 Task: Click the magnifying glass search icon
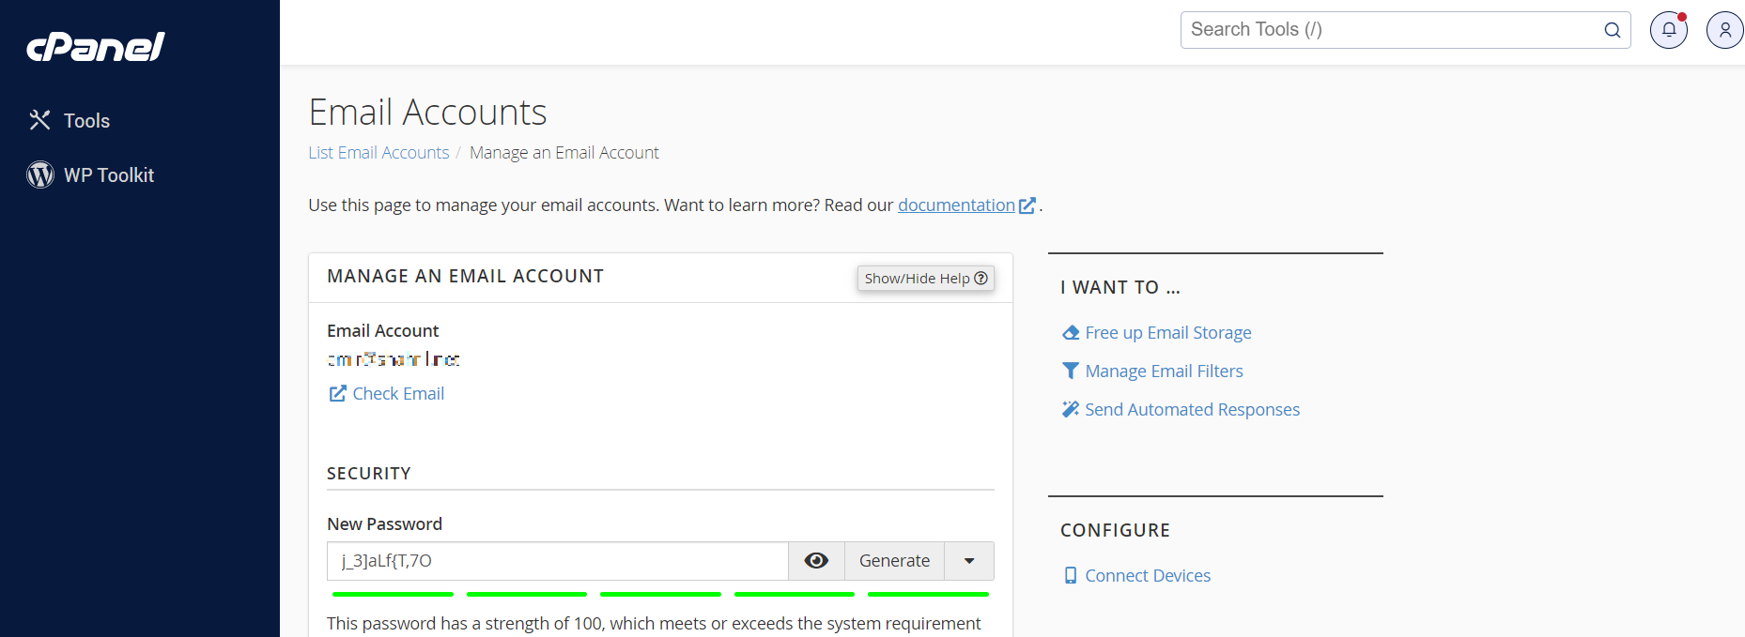click(x=1613, y=30)
